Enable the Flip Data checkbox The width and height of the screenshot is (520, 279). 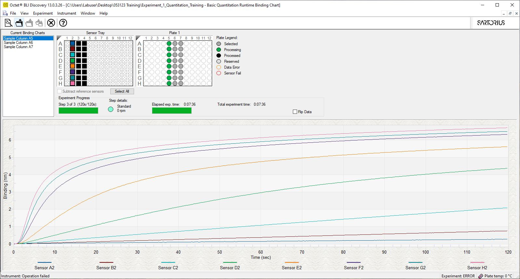295,112
